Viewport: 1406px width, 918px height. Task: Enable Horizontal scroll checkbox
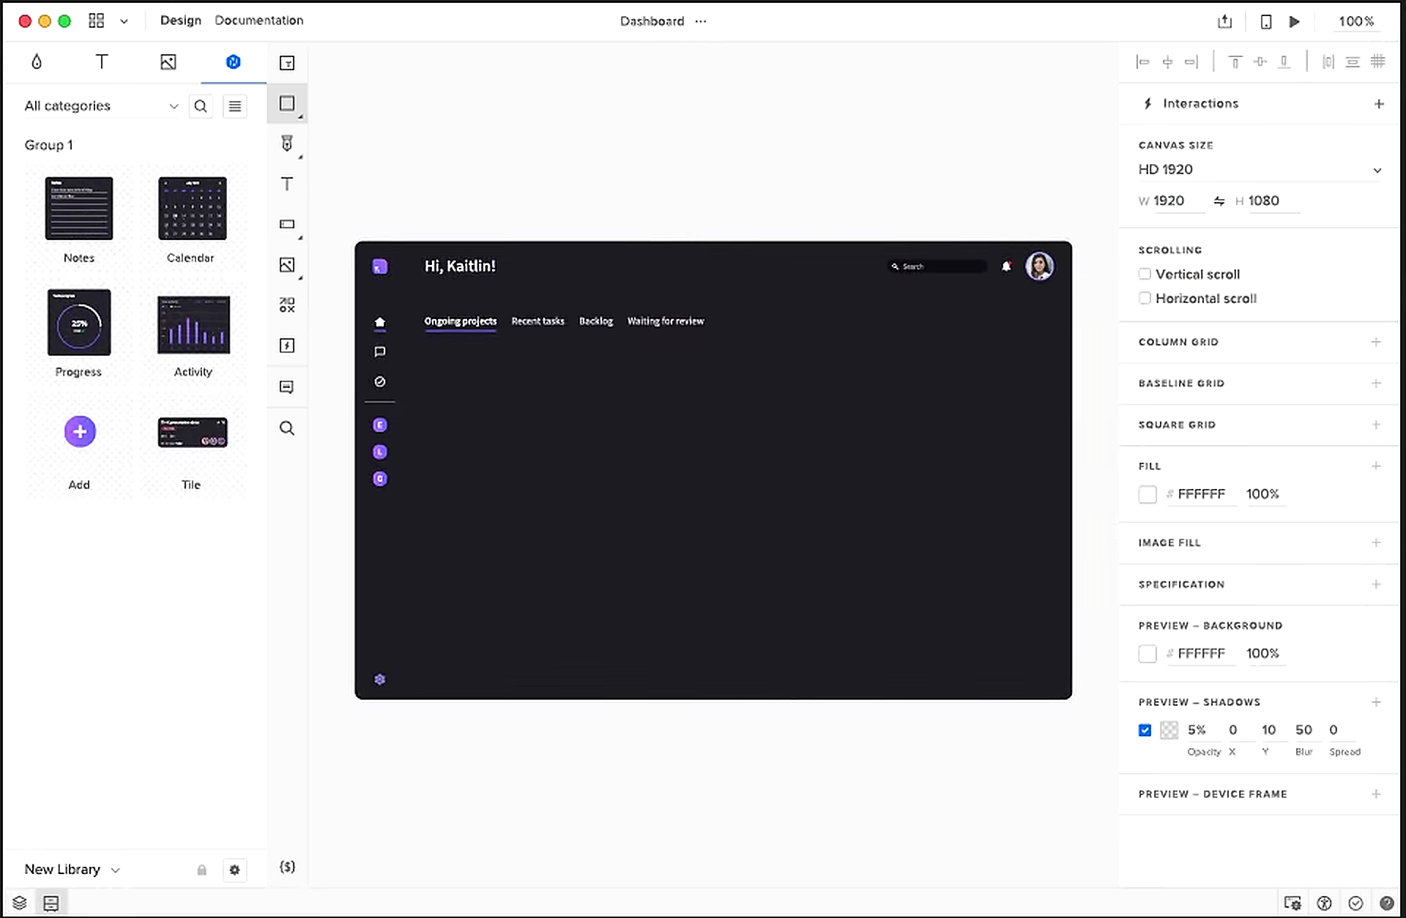(x=1145, y=298)
